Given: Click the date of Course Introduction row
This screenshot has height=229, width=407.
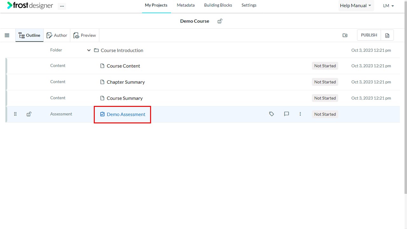Looking at the screenshot, I should tap(371, 50).
